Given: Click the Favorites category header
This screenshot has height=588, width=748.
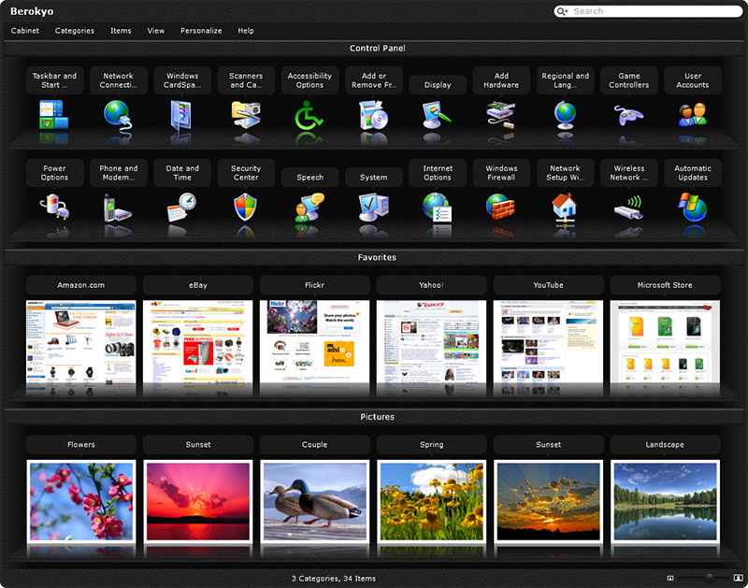Looking at the screenshot, I should (x=374, y=257).
